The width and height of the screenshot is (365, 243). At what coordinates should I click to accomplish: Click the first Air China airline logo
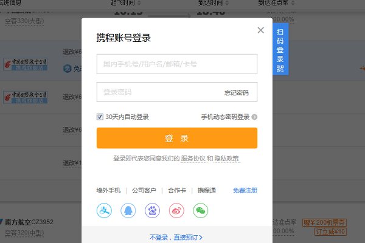tap(26, 64)
